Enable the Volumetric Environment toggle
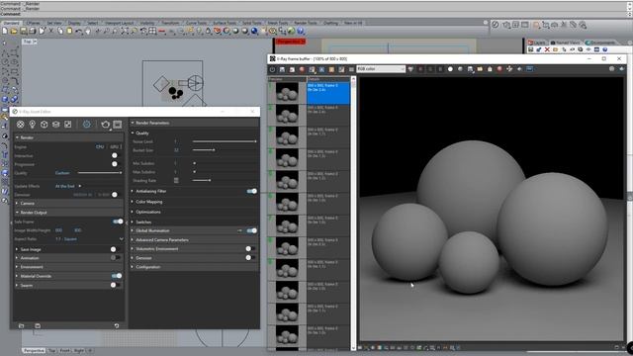 tap(250, 248)
